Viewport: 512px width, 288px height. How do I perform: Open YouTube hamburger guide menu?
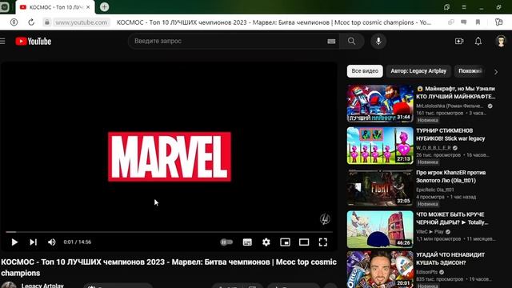[2, 41]
